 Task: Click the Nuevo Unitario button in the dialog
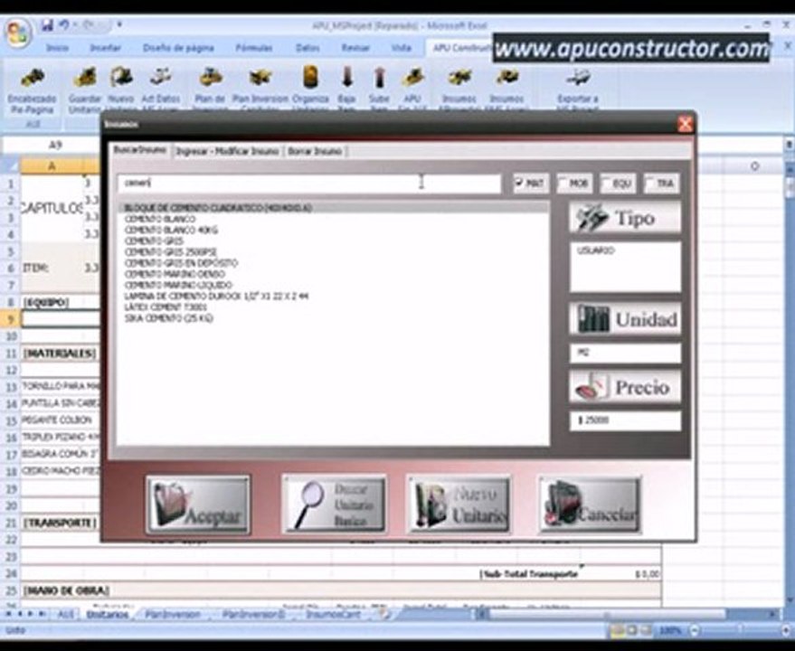coord(459,504)
